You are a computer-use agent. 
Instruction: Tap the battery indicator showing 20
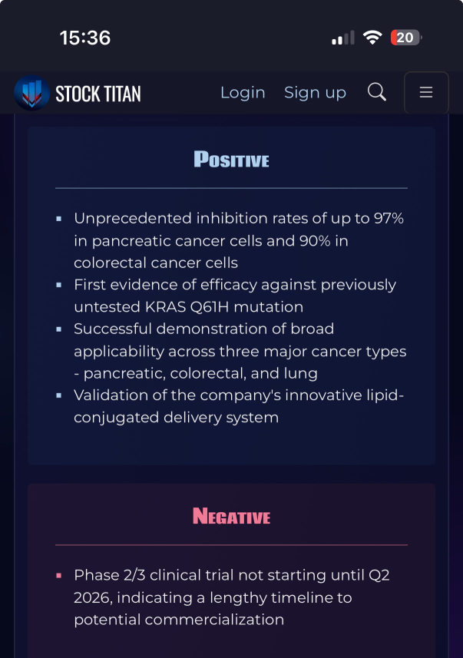[x=406, y=38]
